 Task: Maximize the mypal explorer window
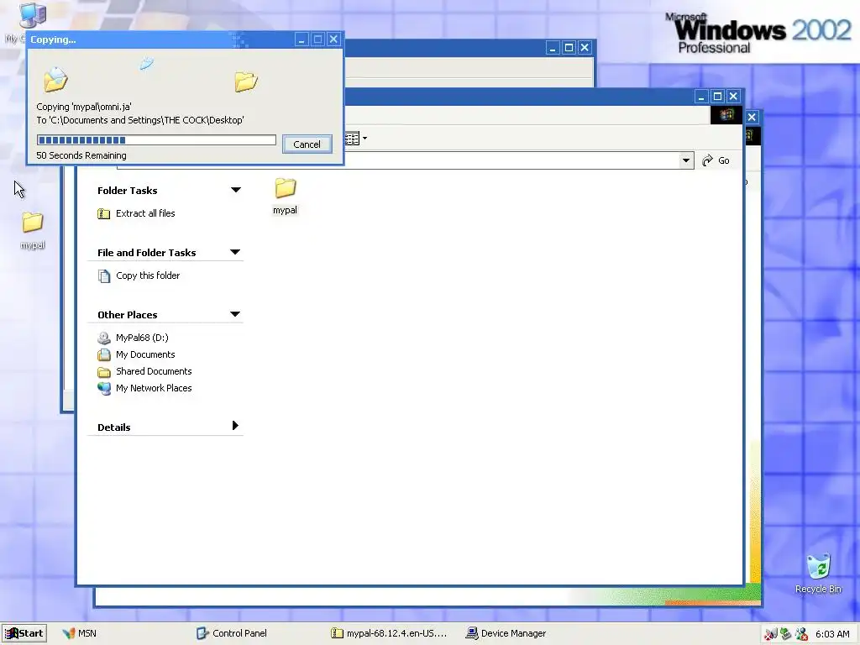(717, 97)
